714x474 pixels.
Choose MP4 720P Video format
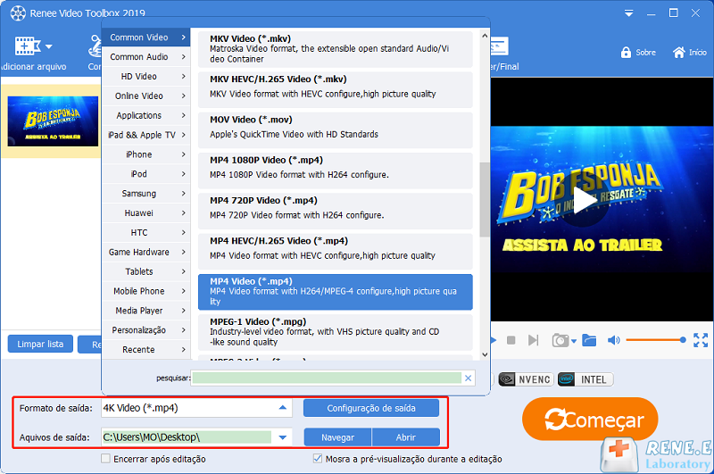(x=336, y=211)
